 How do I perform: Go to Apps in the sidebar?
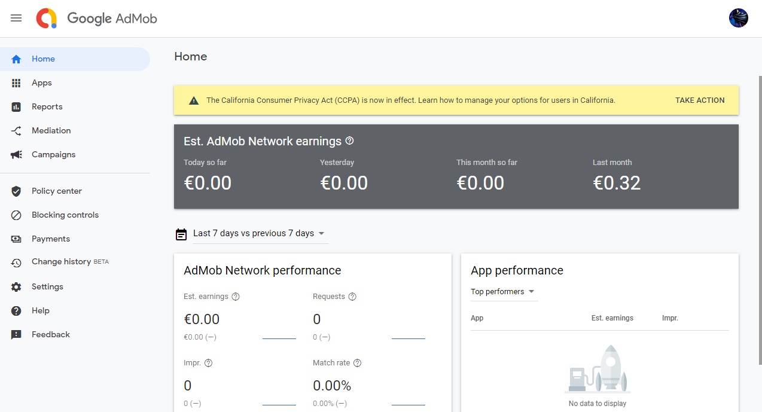click(75, 83)
